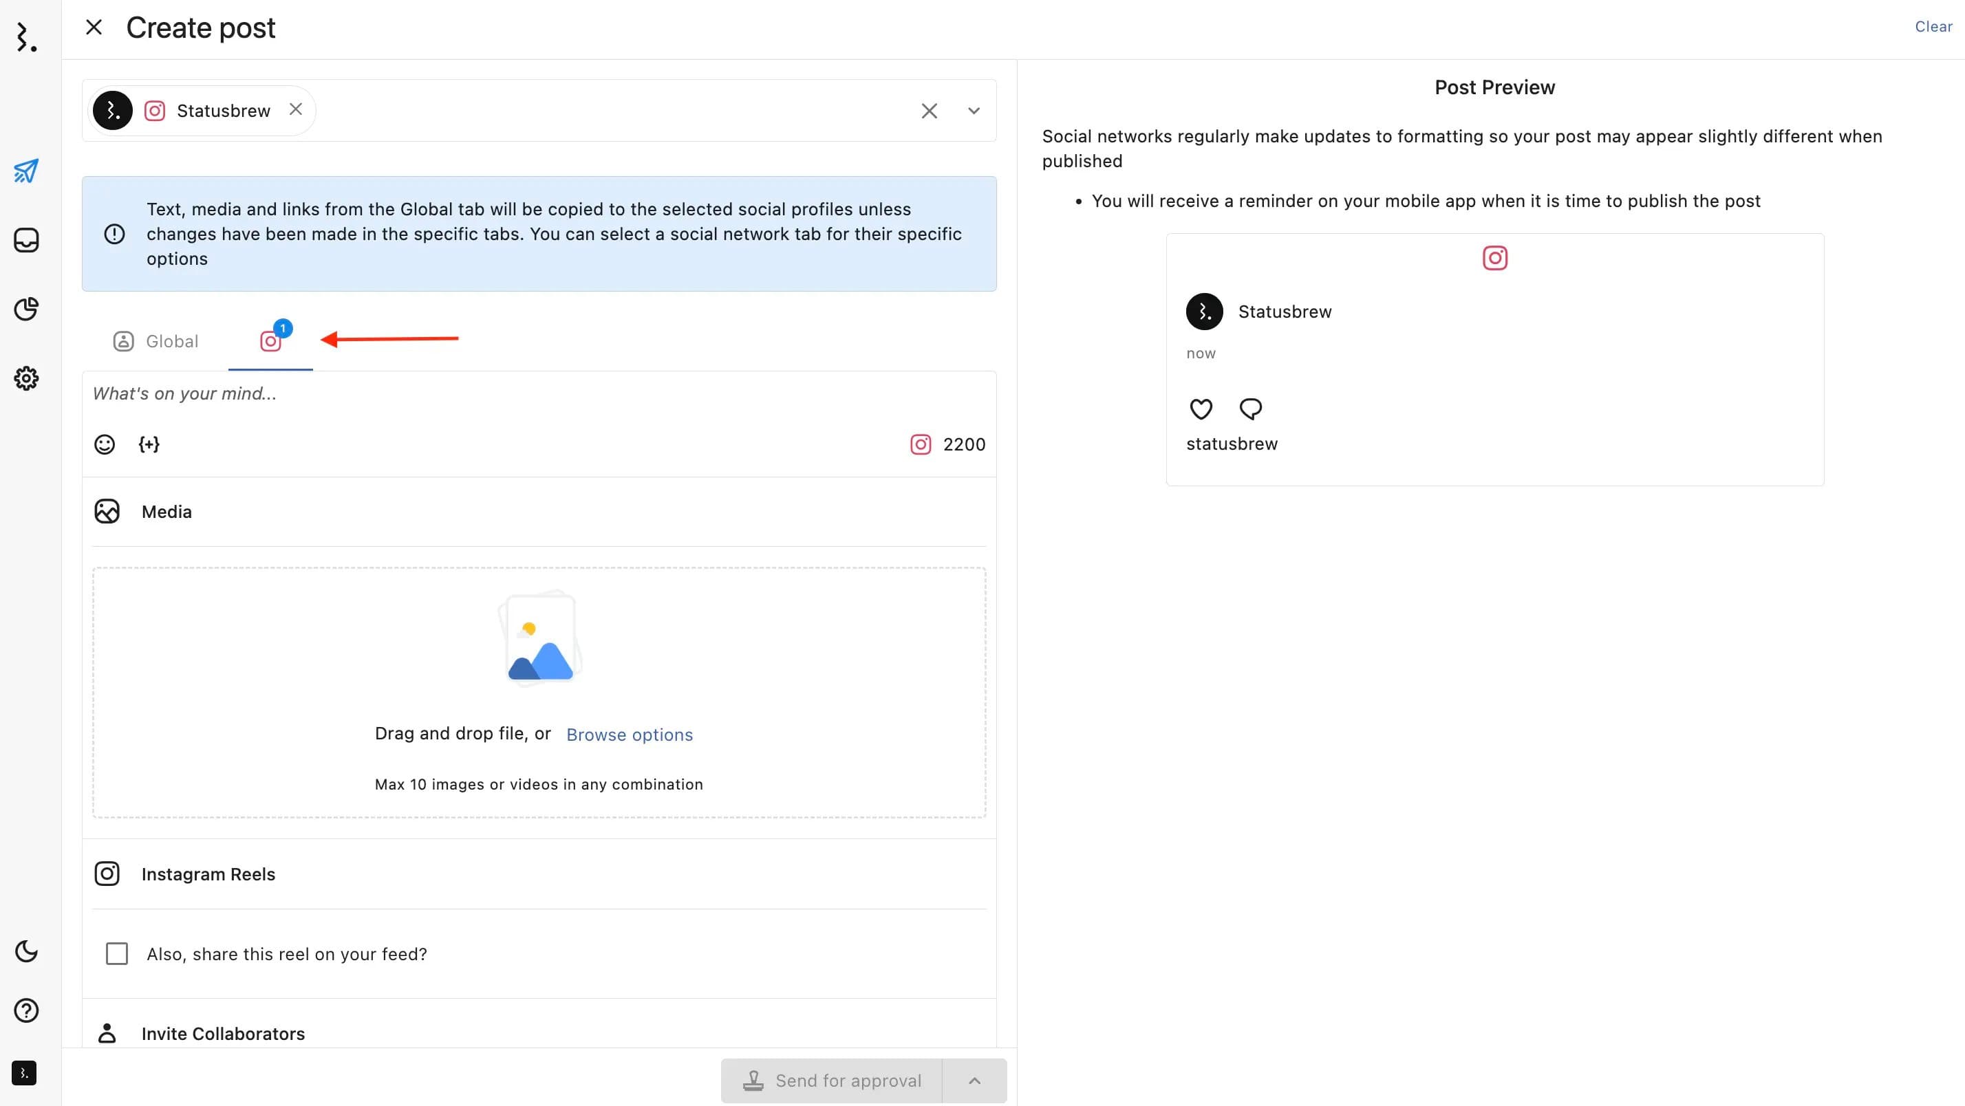The image size is (1965, 1106).
Task: Open the Help question mark icon
Action: [x=26, y=1010]
